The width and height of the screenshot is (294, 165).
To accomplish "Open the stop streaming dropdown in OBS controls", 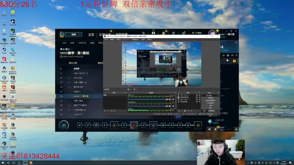I will coord(218,95).
